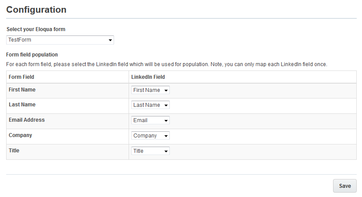Click the empty table cell right of Title dropdown
This screenshot has width=362, height=197.
tap(263, 151)
